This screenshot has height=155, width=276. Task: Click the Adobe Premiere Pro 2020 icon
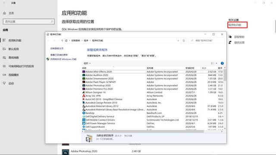click(x=84, y=89)
